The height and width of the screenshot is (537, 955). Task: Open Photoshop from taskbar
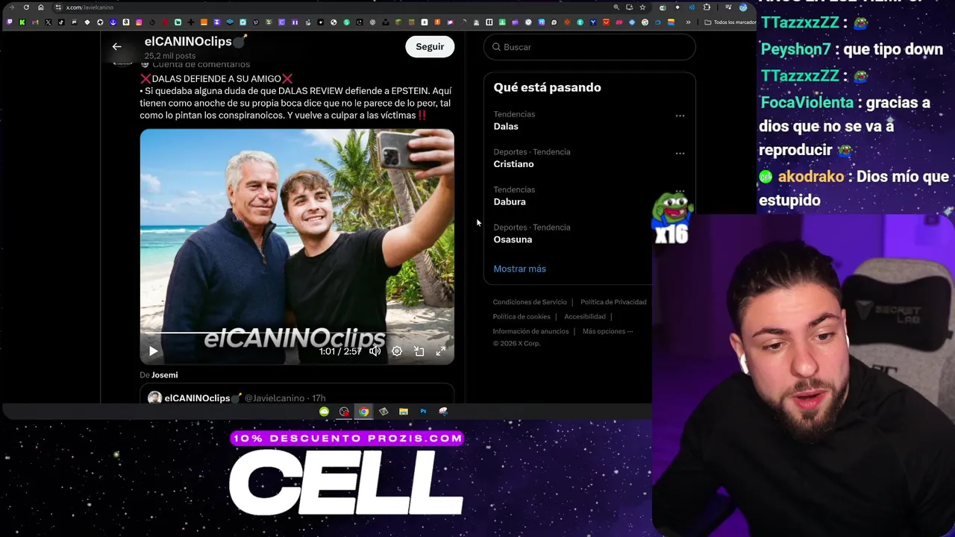tap(423, 412)
